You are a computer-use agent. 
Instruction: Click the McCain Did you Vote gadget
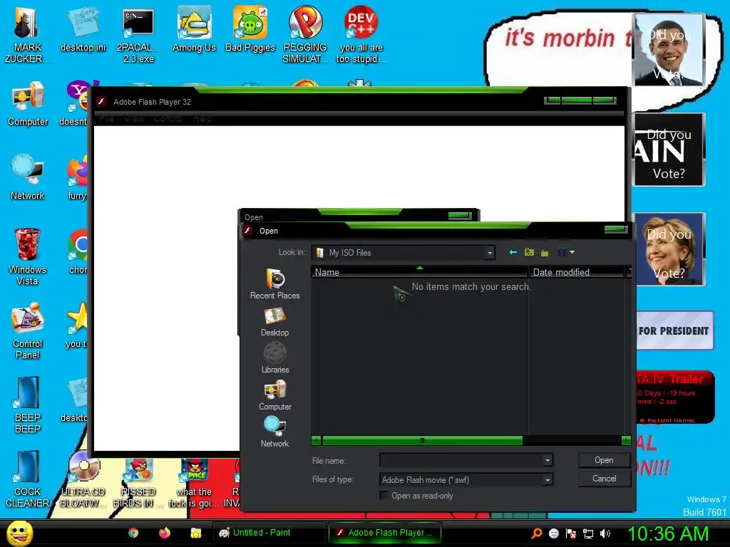pos(669,150)
